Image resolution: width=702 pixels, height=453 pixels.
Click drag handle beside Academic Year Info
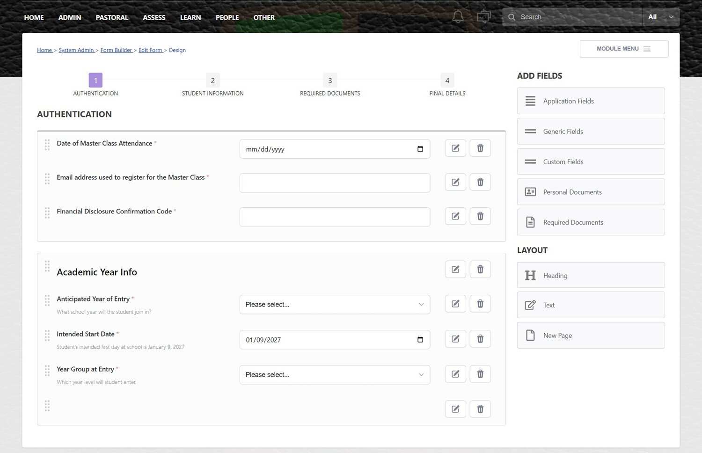point(47,266)
